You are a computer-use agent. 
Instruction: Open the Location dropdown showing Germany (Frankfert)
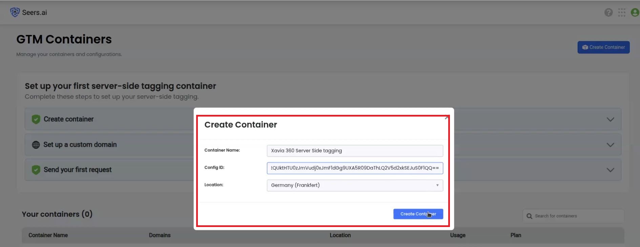point(355,185)
